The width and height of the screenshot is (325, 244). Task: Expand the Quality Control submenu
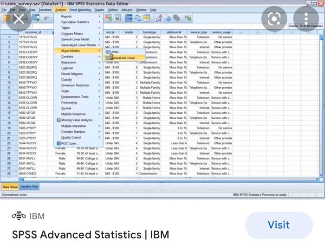click(78, 137)
